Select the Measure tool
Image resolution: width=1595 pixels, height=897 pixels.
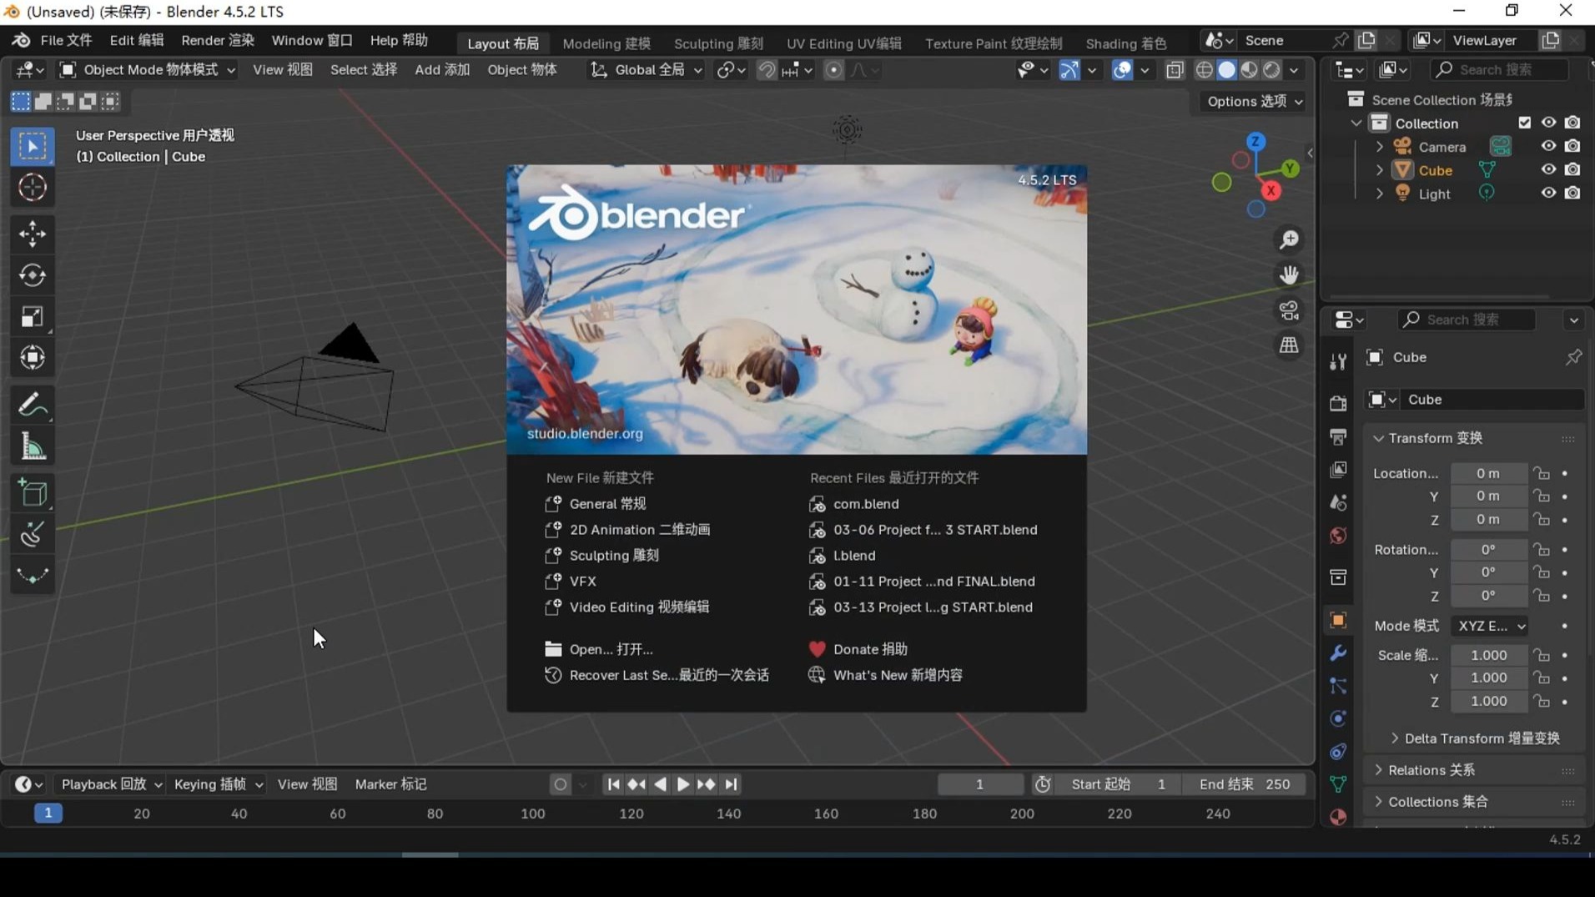[x=33, y=447]
